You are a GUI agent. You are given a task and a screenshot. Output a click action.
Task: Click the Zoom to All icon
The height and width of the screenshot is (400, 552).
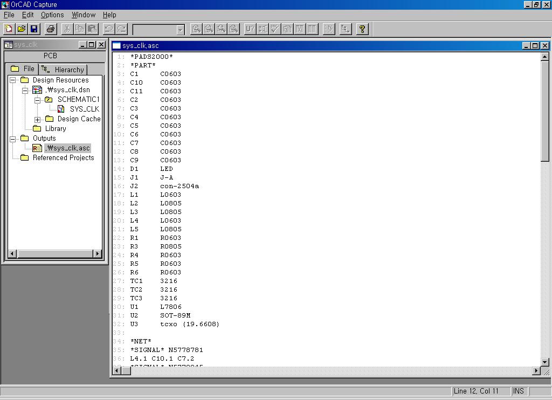(x=234, y=29)
